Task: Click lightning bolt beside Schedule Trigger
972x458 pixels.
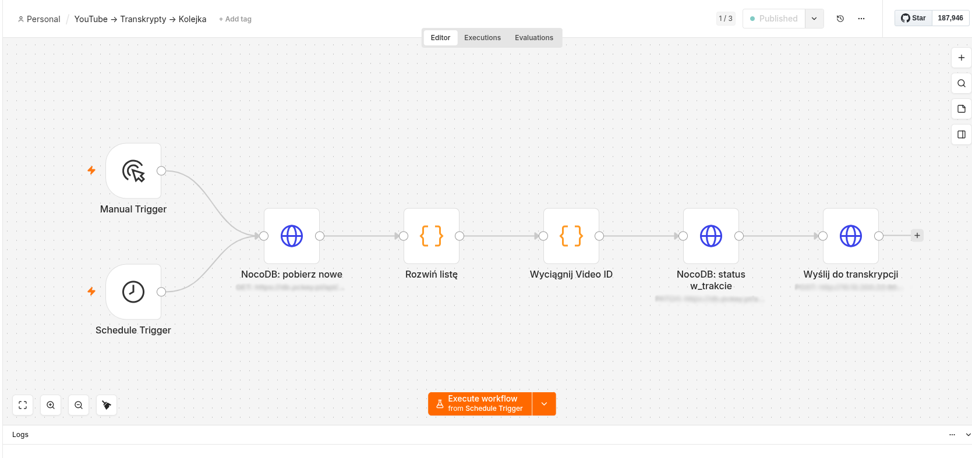Action: pos(91,292)
